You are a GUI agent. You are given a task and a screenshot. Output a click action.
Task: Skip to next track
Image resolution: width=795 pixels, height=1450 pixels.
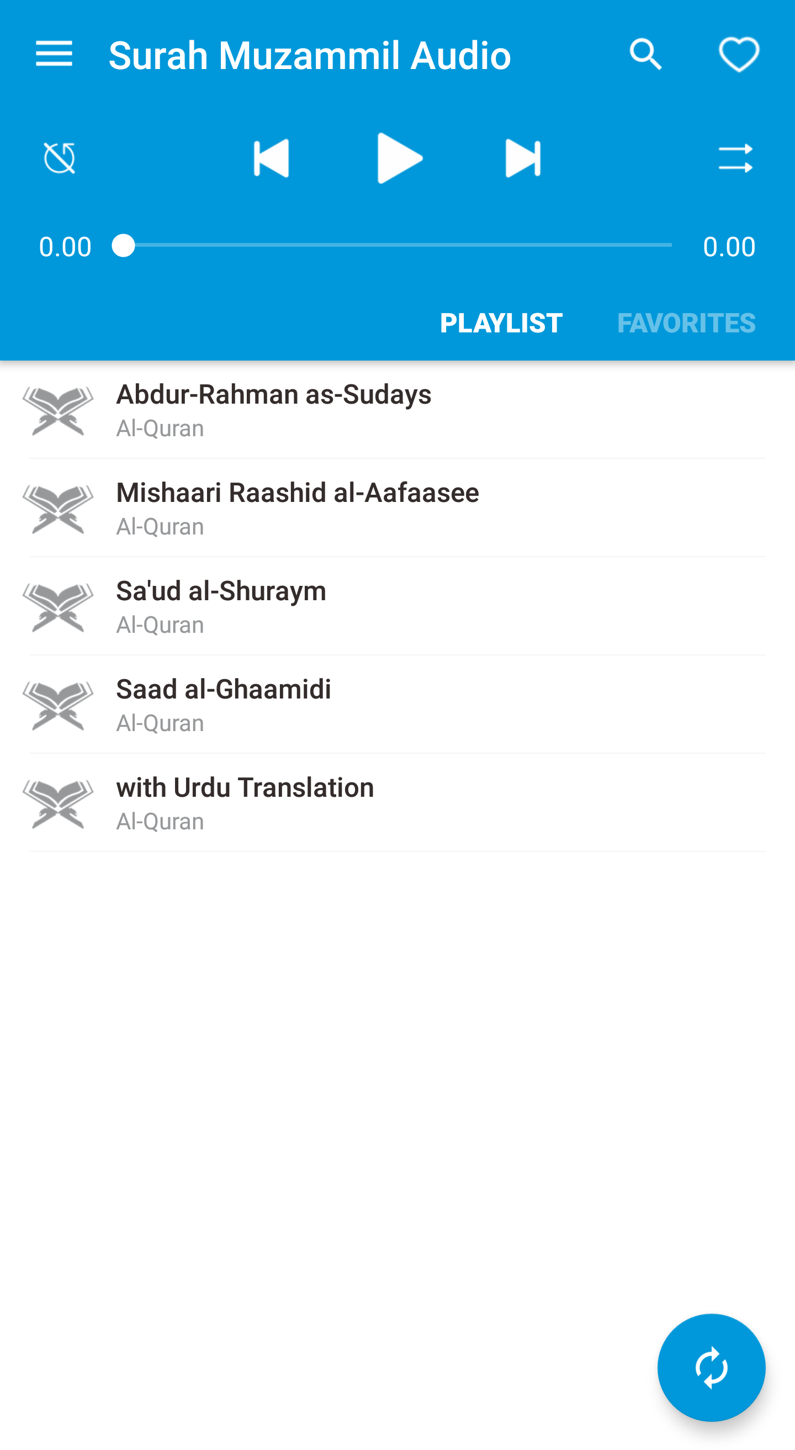tap(522, 158)
